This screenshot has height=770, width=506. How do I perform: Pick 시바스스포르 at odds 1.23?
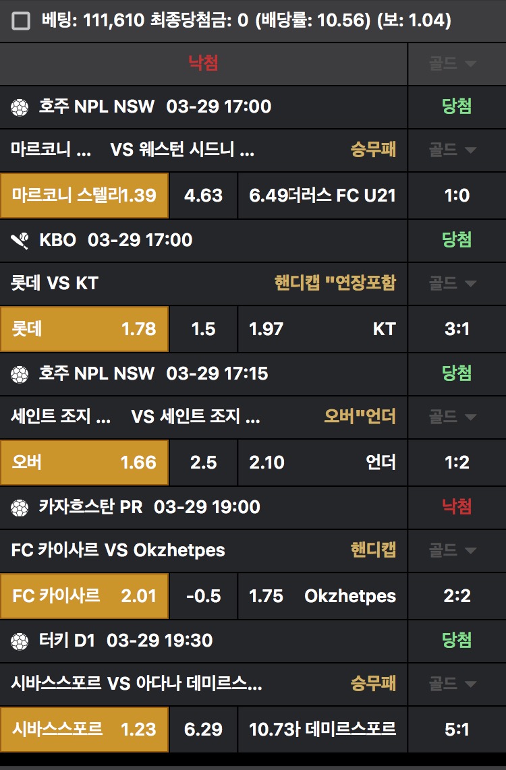tap(84, 730)
